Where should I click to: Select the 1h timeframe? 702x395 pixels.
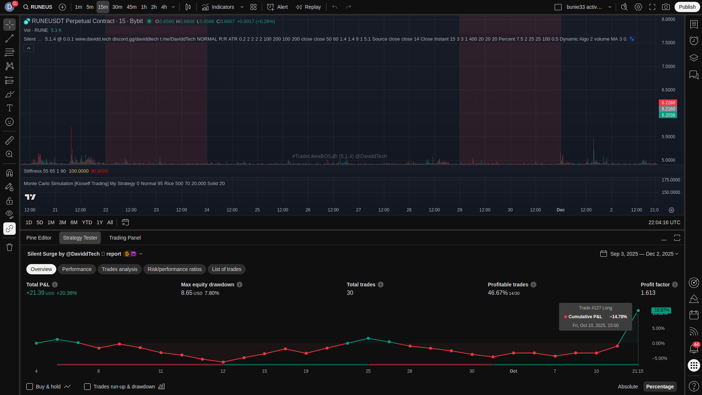pyautogui.click(x=144, y=7)
